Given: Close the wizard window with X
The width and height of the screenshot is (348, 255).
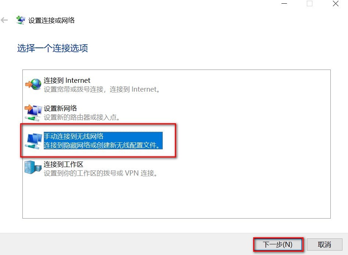Looking at the screenshot, I should [x=336, y=4].
